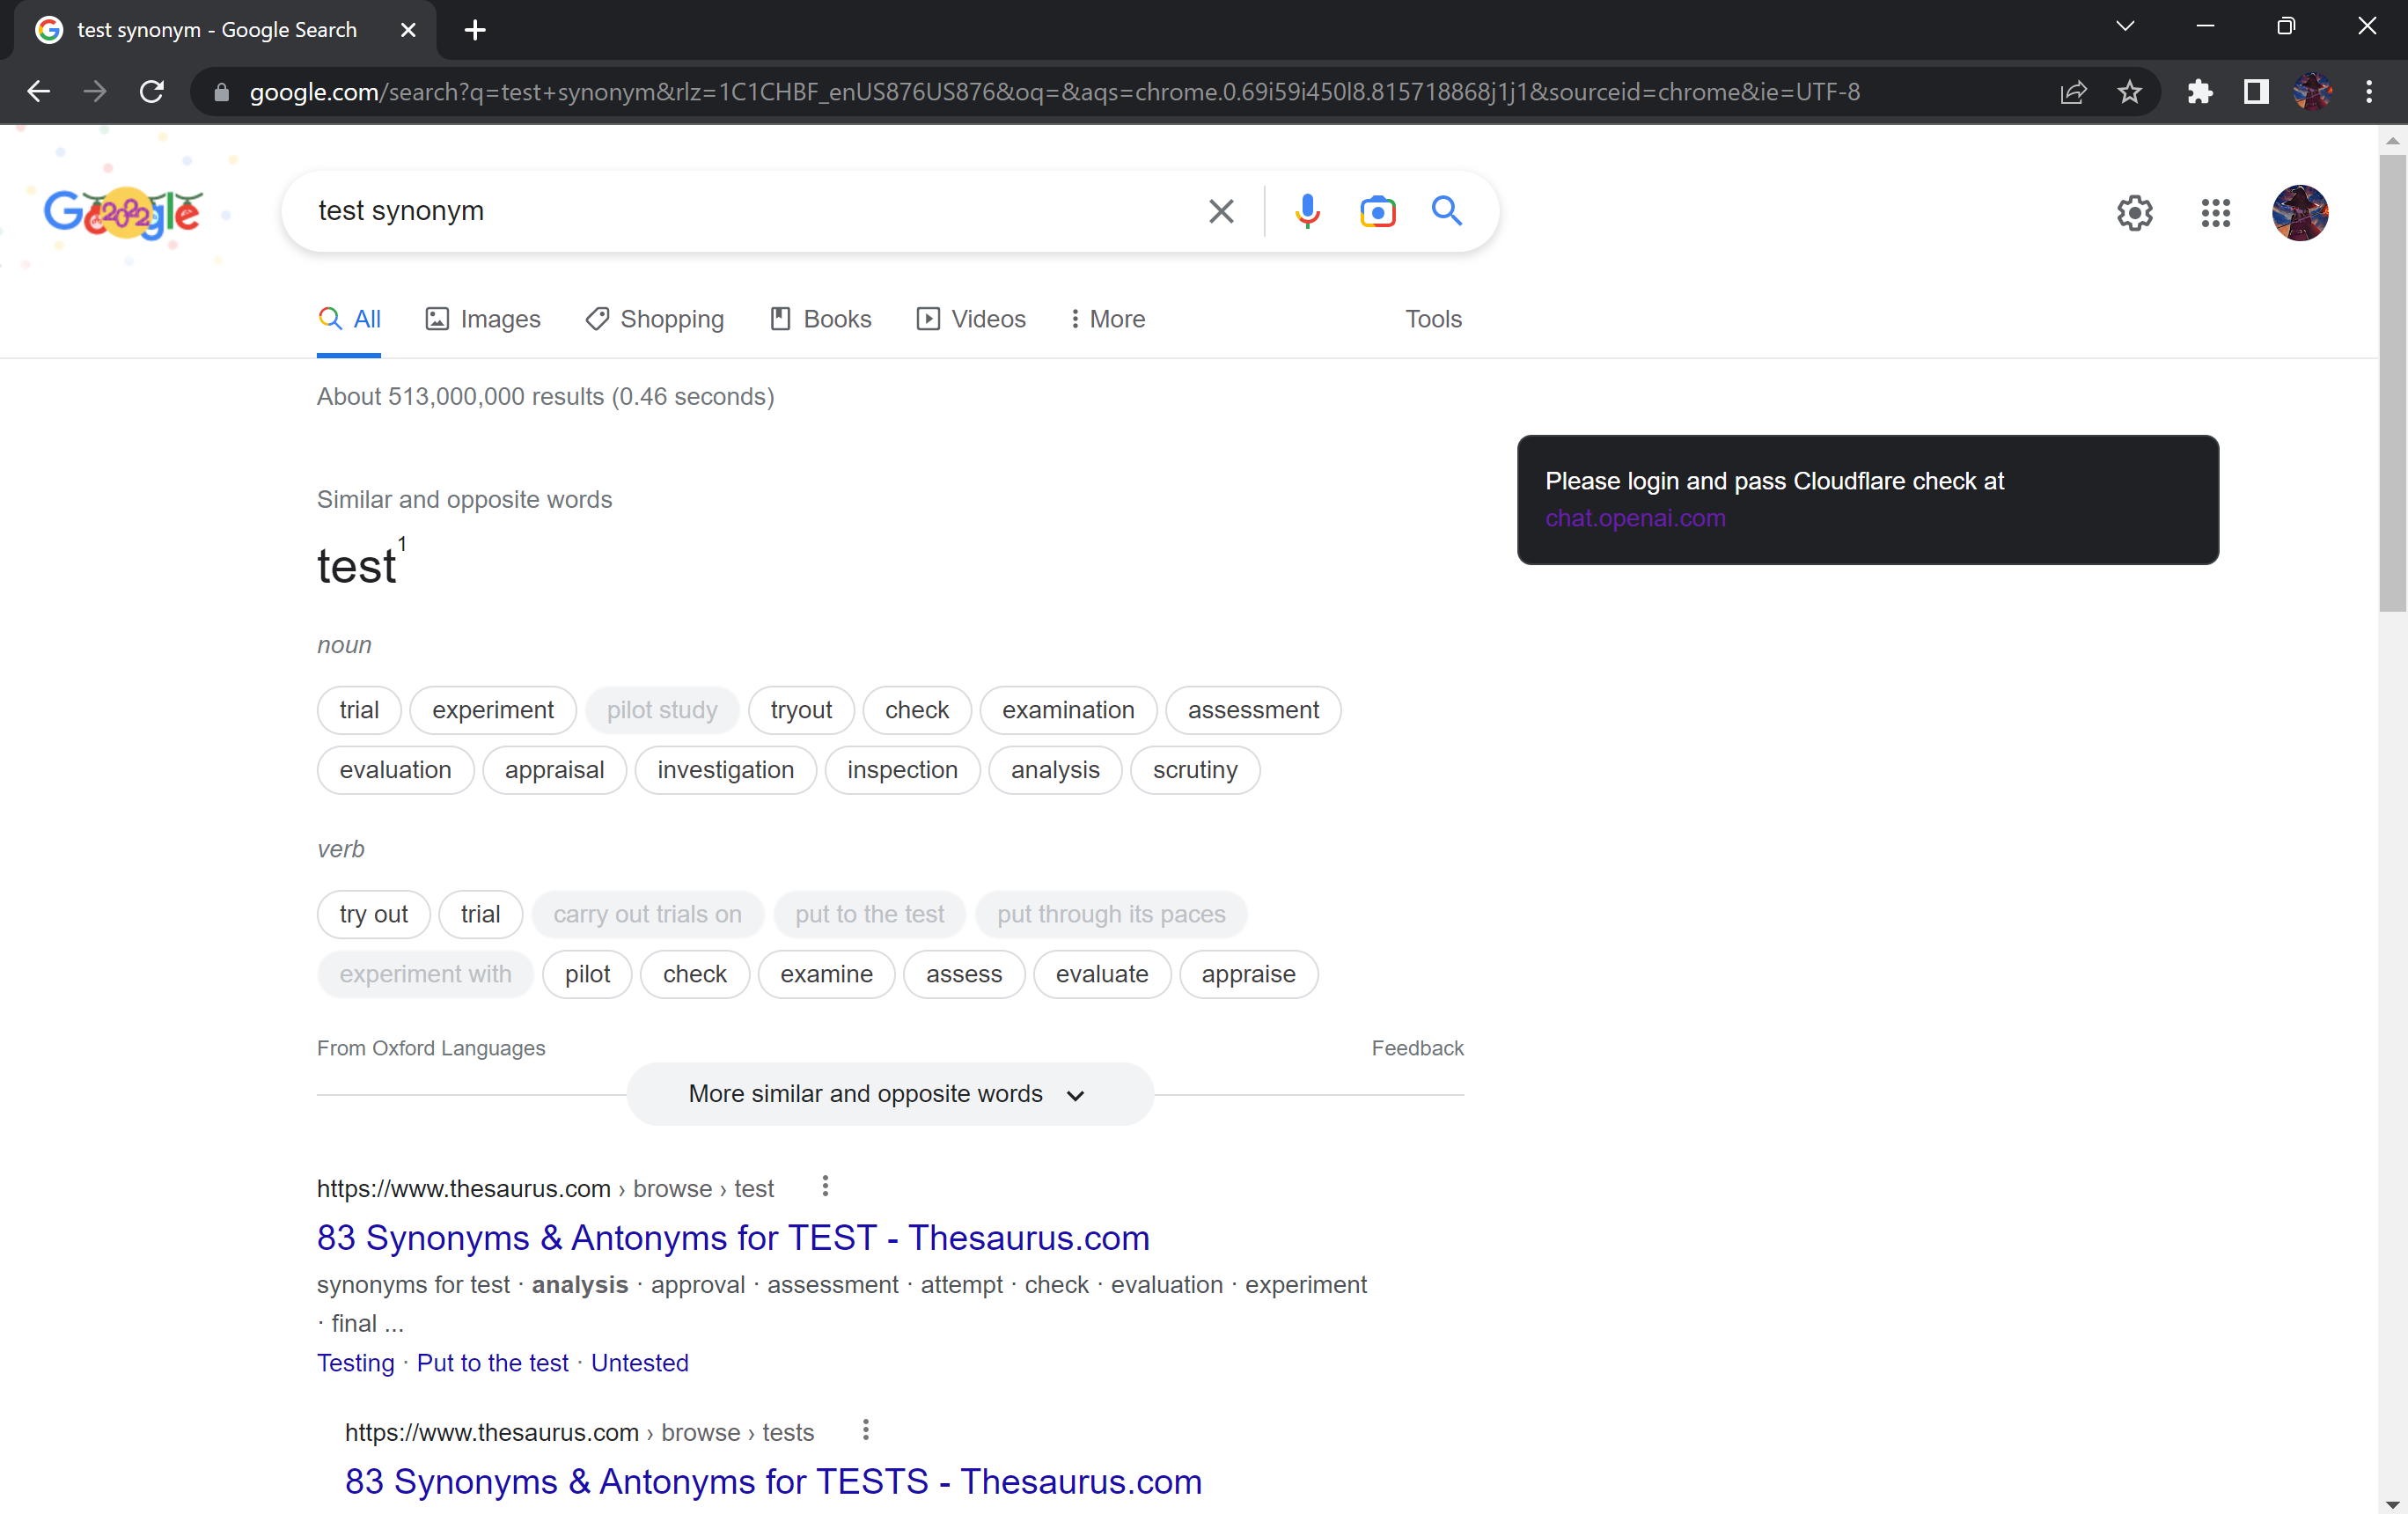Open the chat.openai.com link
Viewport: 2408px width, 1514px height.
1634,518
